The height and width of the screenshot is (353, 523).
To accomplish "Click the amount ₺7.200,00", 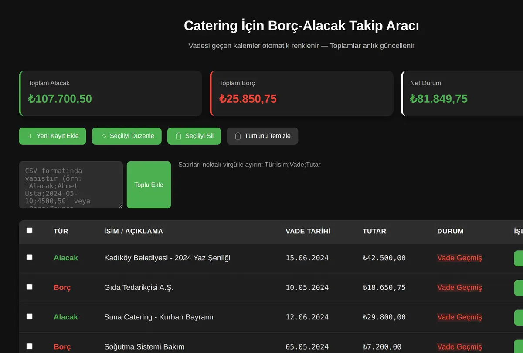I will point(382,346).
